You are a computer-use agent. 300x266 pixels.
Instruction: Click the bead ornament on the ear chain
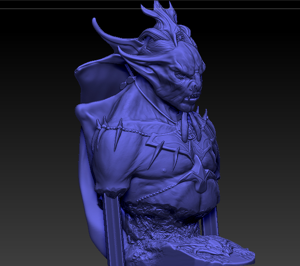pos(126,82)
